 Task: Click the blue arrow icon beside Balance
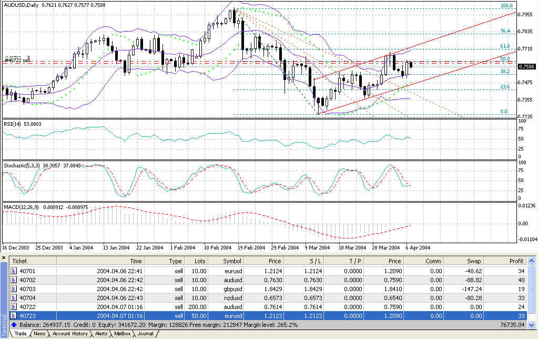click(14, 325)
